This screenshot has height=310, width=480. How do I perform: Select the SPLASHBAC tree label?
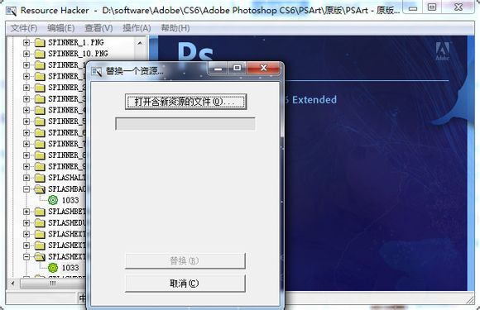coord(67,189)
